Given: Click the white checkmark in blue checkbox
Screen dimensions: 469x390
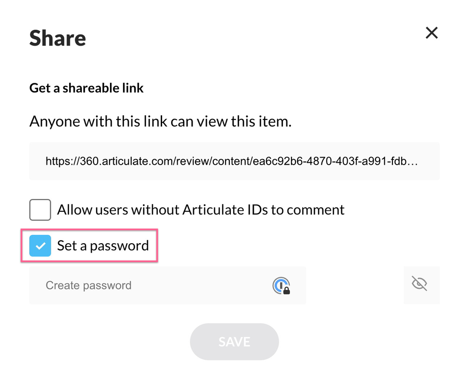Looking at the screenshot, I should click(x=40, y=246).
